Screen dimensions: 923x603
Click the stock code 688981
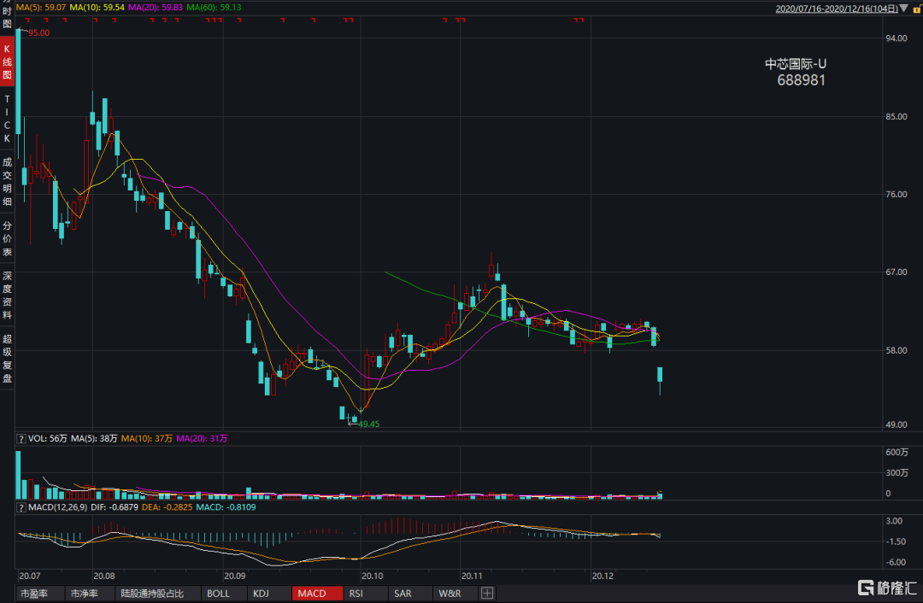801,80
